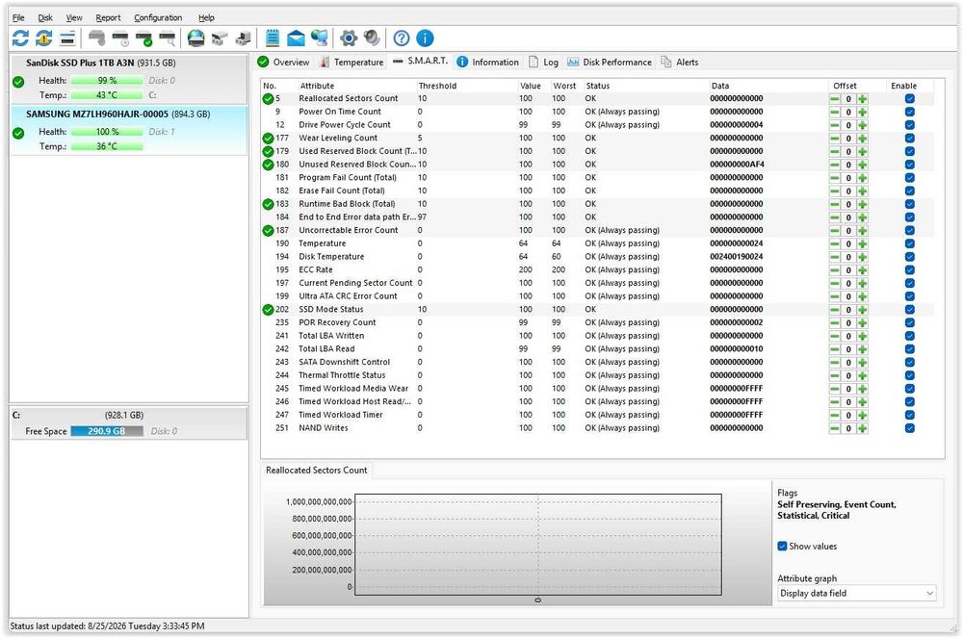963x638 pixels.
Task: Click the blue envelope email icon
Action: coord(296,38)
